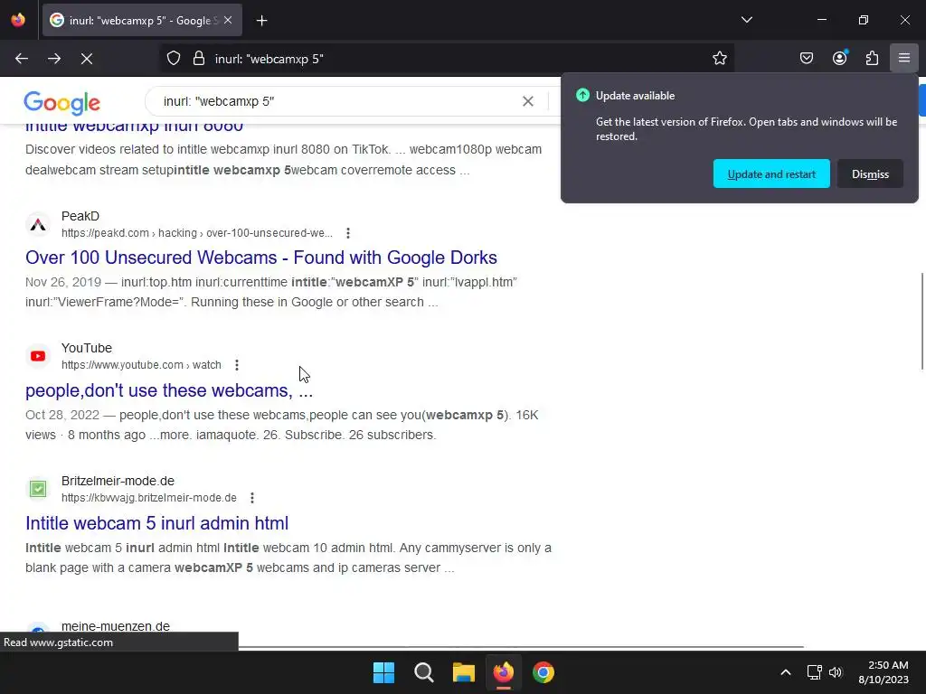Go forward to the next page
Image resolution: width=926 pixels, height=694 pixels.
(54, 59)
